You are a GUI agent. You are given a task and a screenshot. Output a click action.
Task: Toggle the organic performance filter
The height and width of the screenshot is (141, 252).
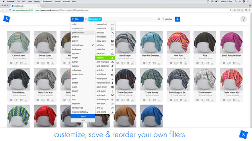pos(105,58)
